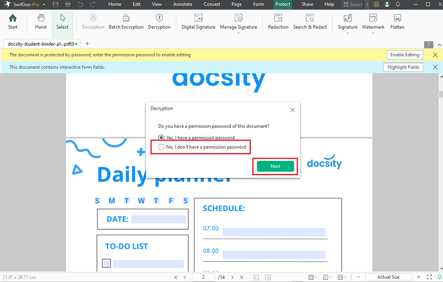
Task: Dismiss the password protection banner
Action: (435, 55)
